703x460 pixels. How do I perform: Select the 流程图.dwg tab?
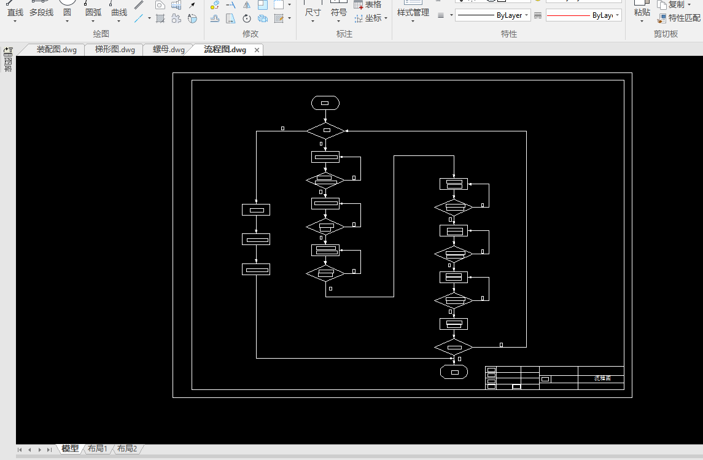pyautogui.click(x=225, y=49)
